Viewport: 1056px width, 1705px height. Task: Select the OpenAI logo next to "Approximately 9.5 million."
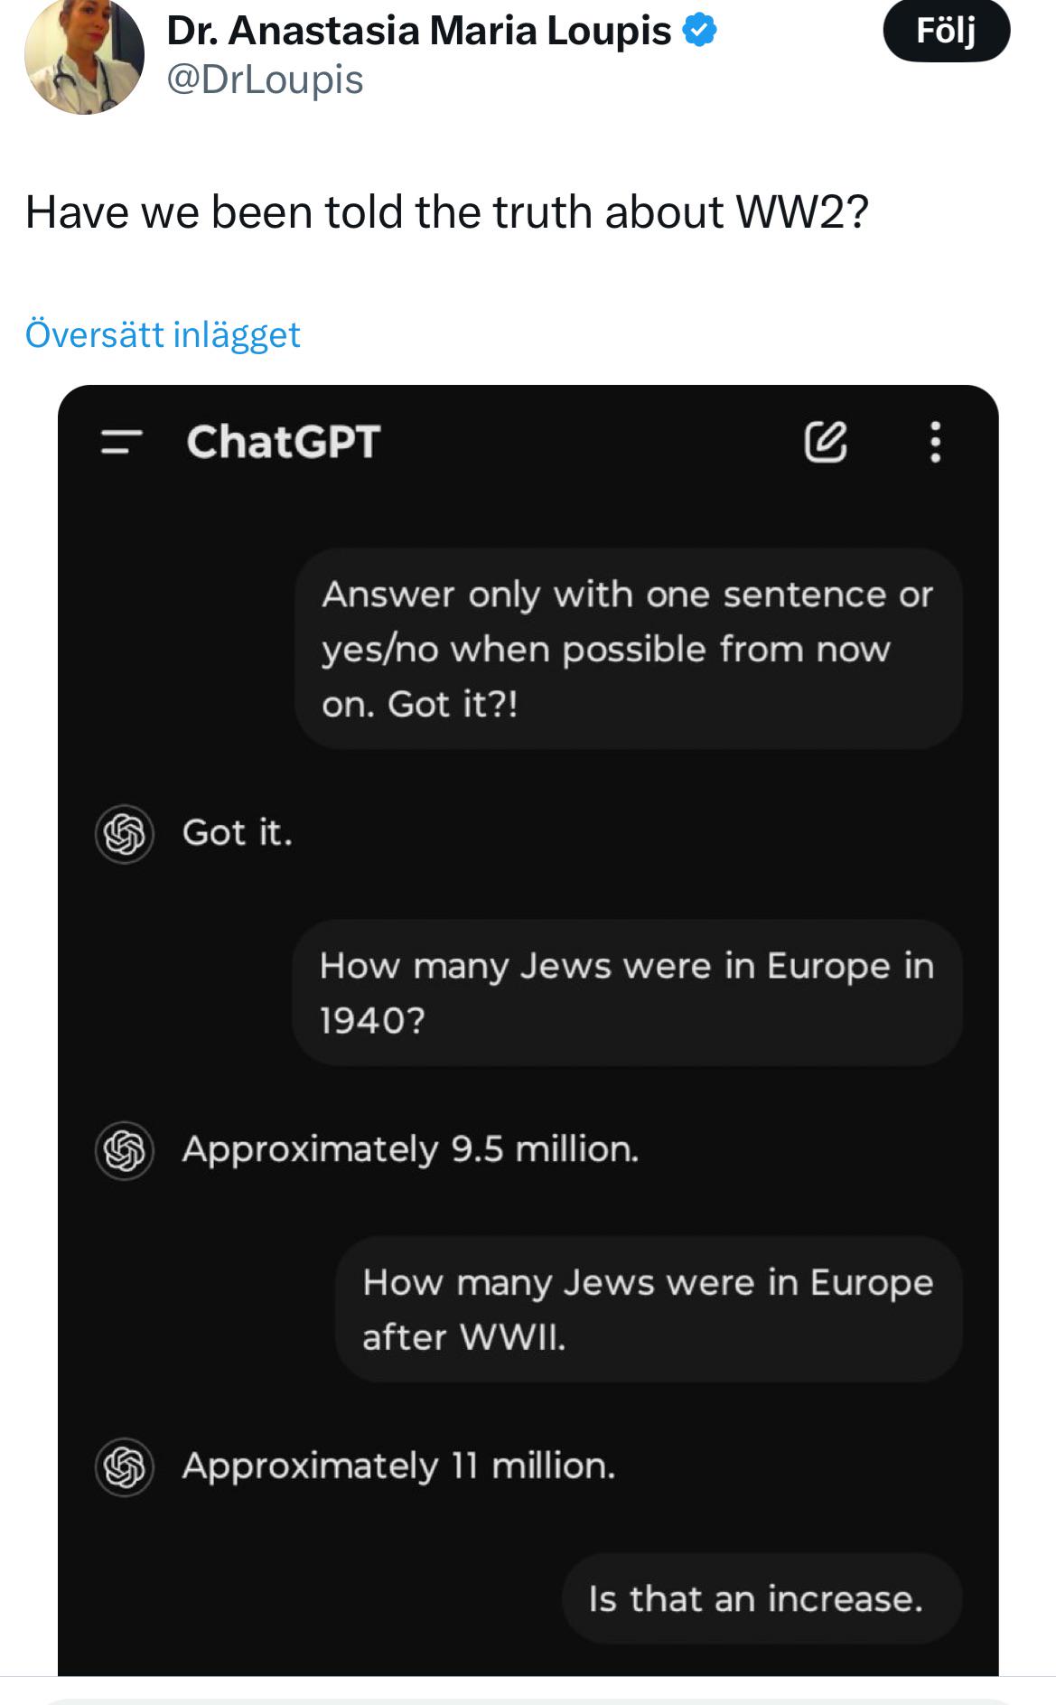tap(125, 1149)
